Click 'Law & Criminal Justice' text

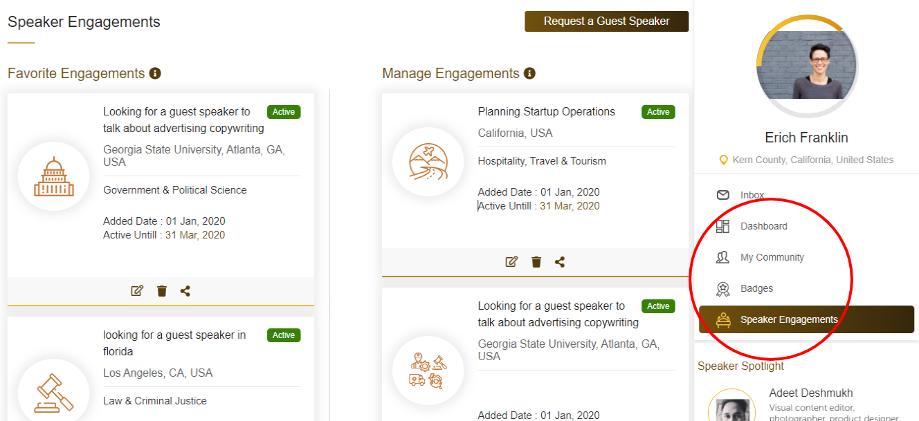click(x=155, y=401)
